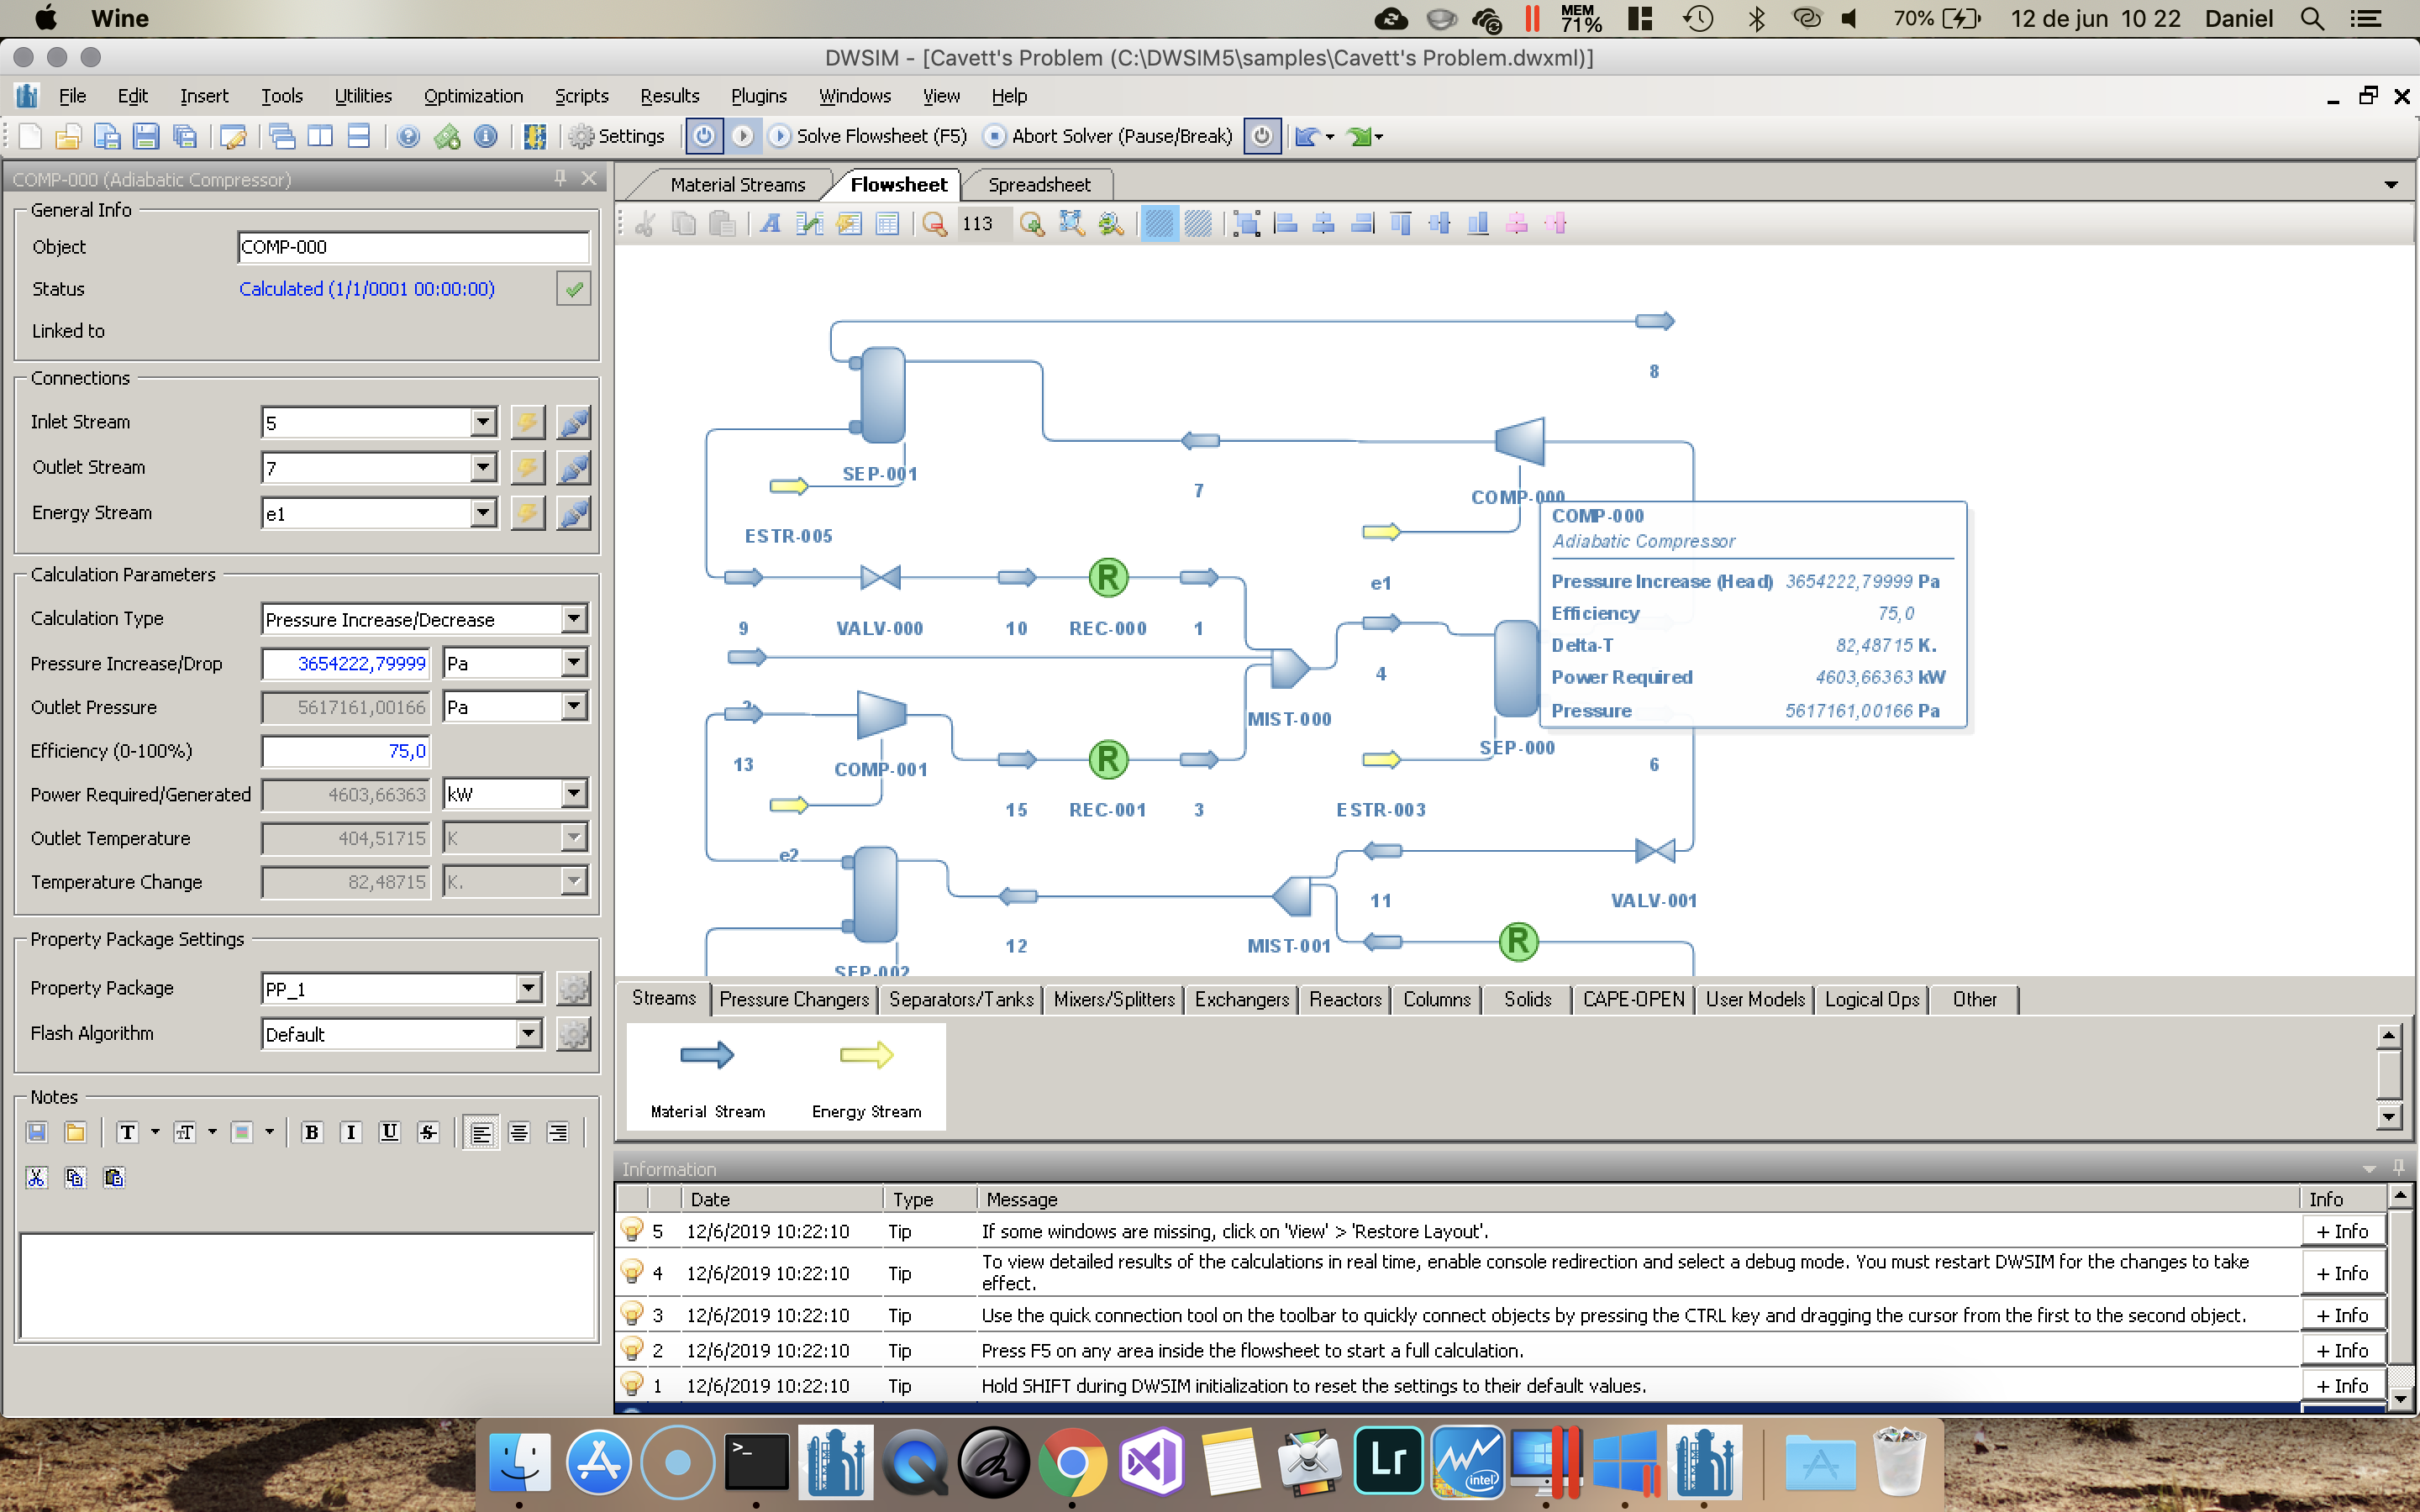Click the Open file folder icon in the main toolbar
The width and height of the screenshot is (2420, 1512).
[x=68, y=136]
